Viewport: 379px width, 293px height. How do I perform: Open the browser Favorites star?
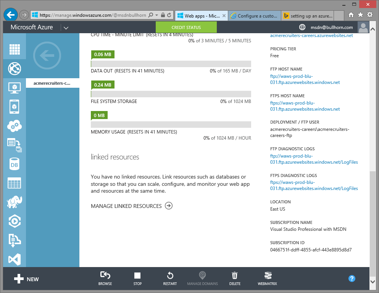click(x=360, y=15)
